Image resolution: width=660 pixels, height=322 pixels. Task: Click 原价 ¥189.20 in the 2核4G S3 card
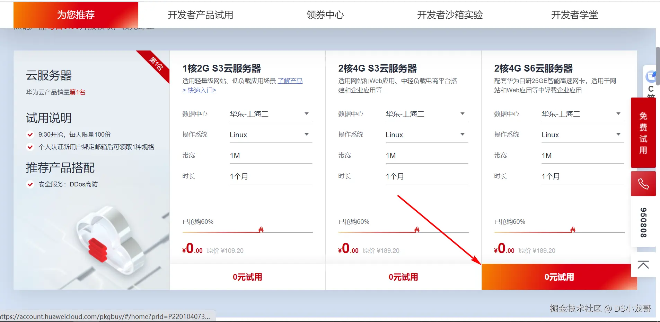[x=381, y=251]
